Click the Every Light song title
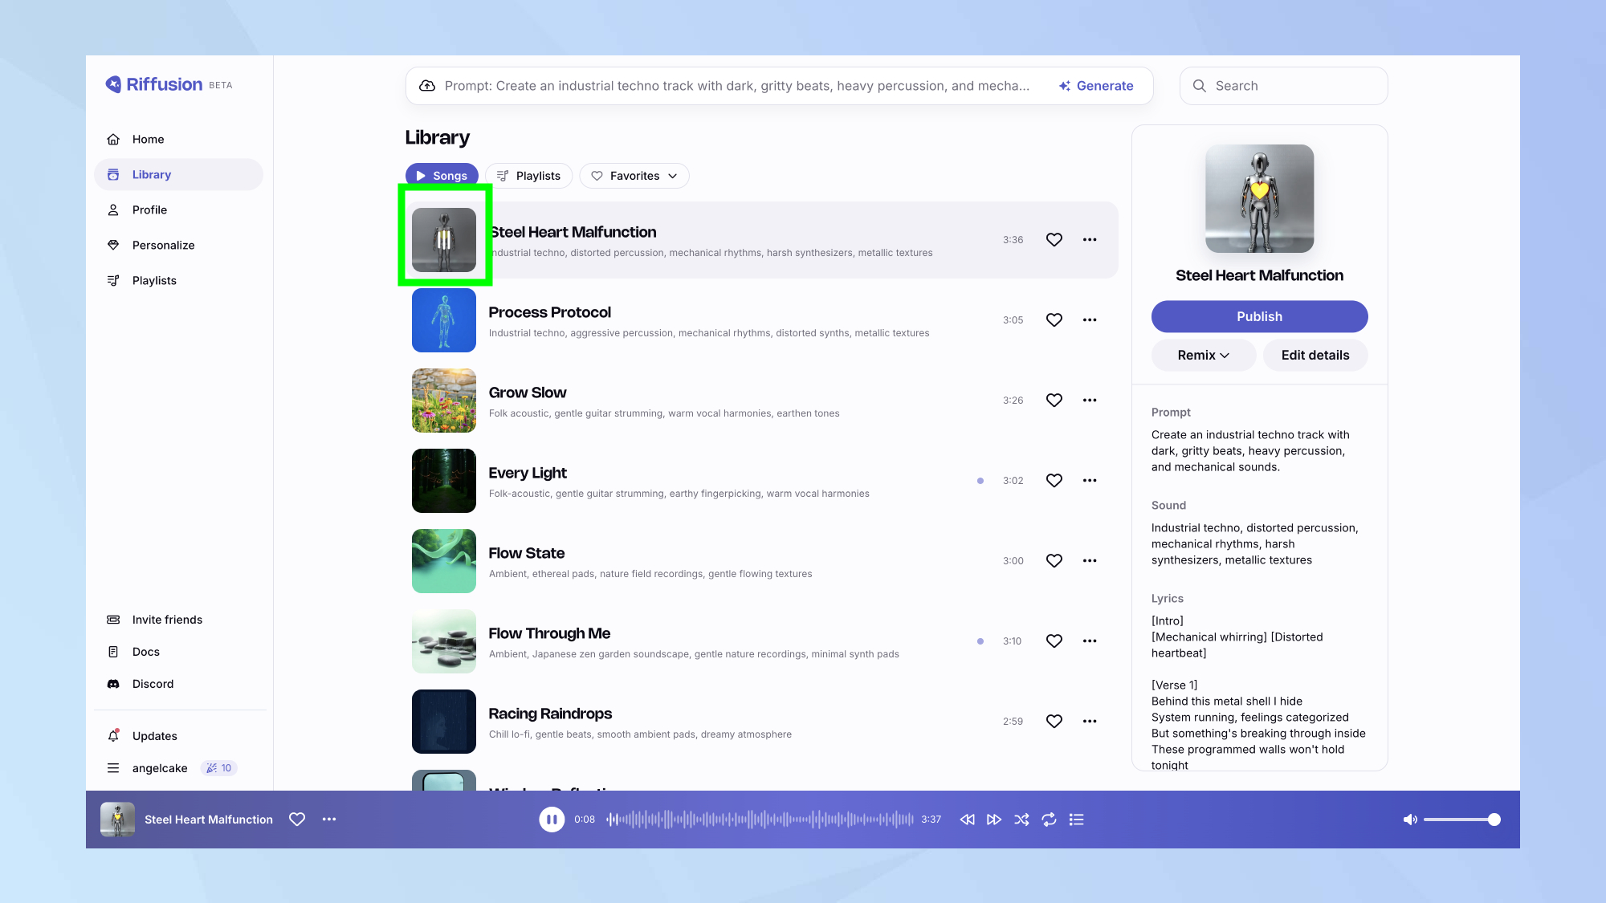The height and width of the screenshot is (903, 1606). tap(528, 473)
